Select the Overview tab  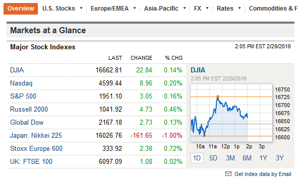21,9
